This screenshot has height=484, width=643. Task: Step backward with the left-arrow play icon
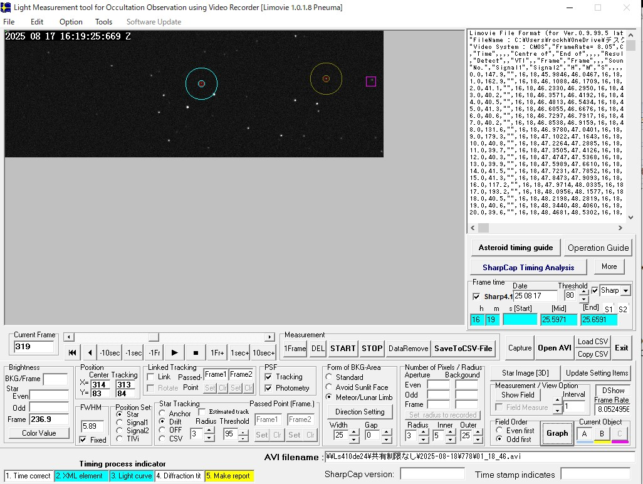point(90,353)
